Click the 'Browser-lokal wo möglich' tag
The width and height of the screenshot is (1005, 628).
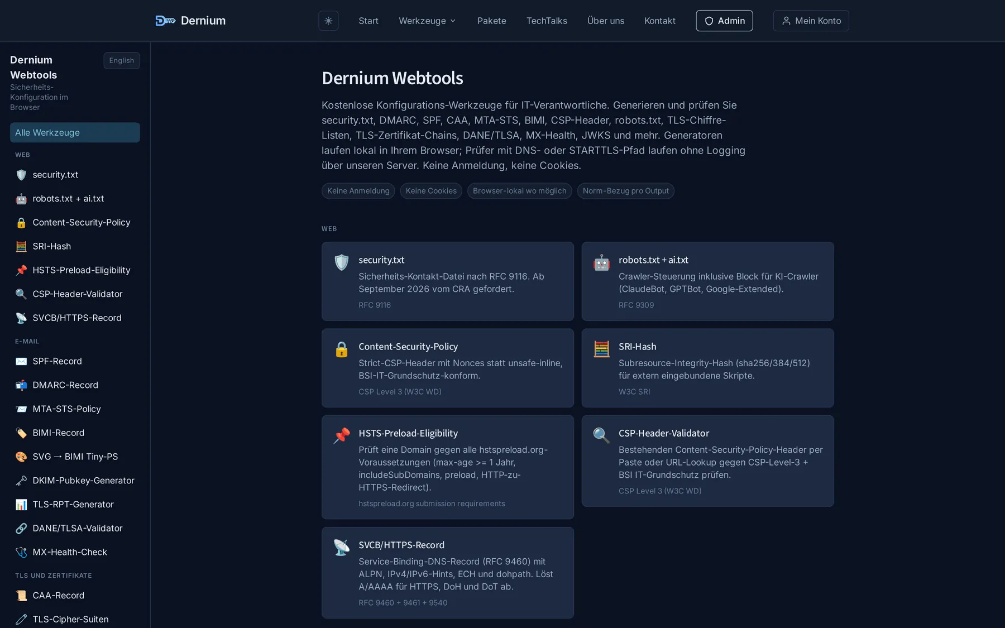(x=519, y=191)
